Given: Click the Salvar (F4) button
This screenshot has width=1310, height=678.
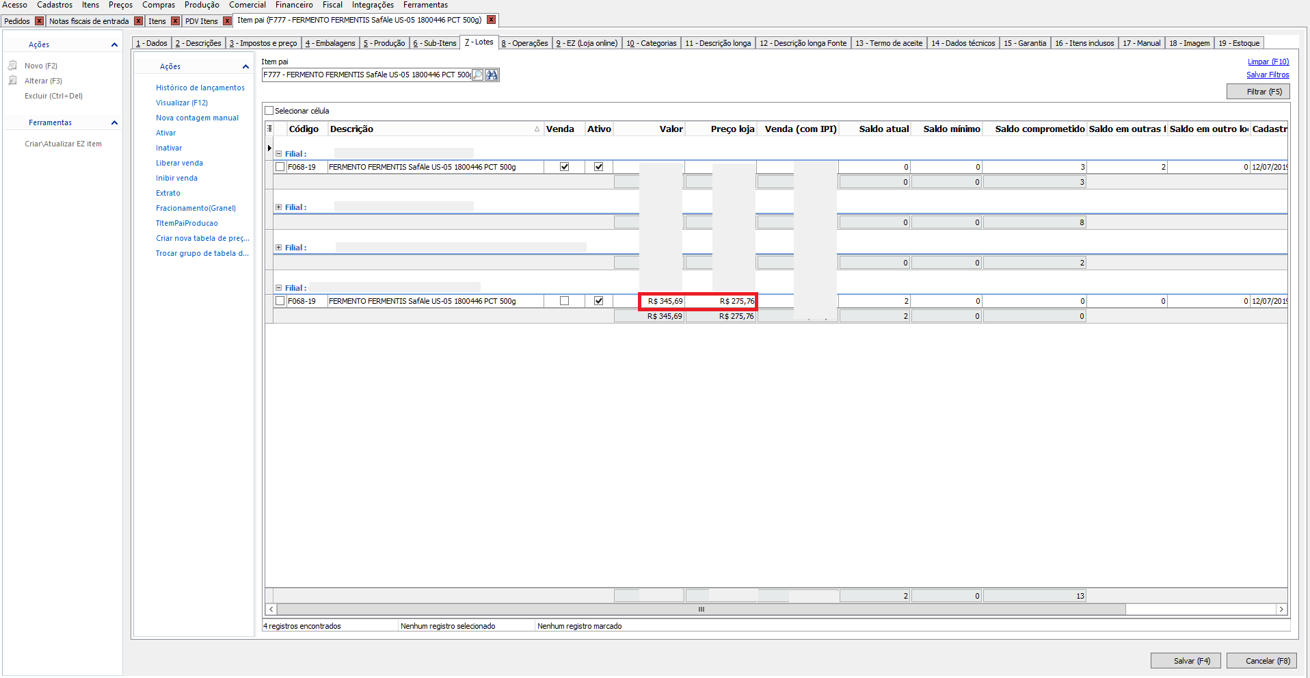Looking at the screenshot, I should 1187,660.
